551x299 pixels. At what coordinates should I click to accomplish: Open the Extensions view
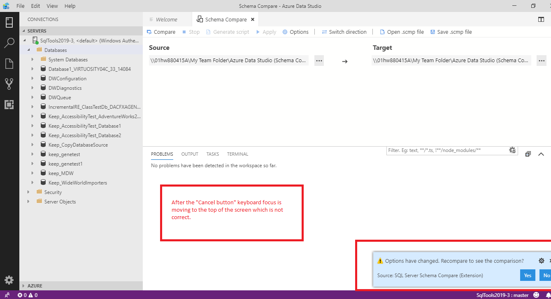point(9,105)
